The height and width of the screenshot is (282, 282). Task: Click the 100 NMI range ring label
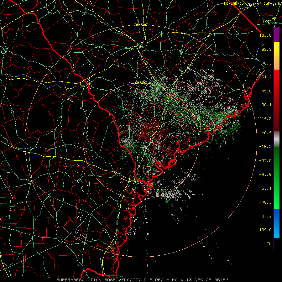pyautogui.click(x=141, y=25)
